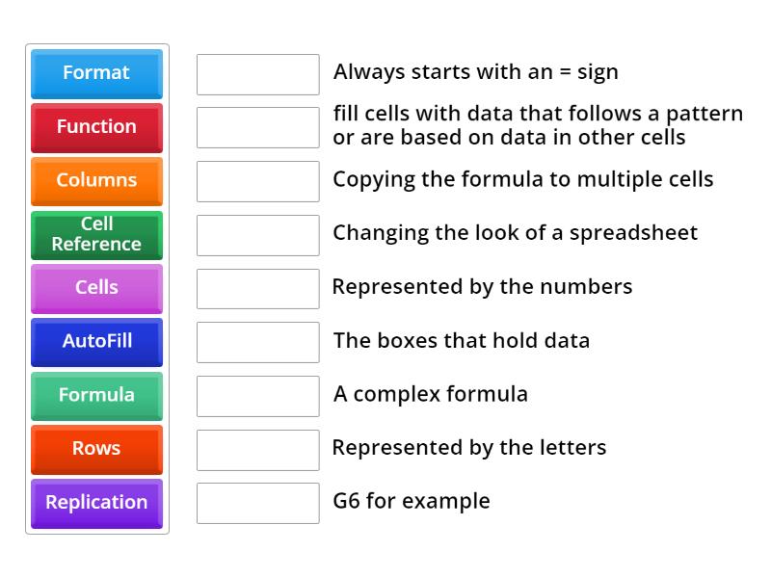Image resolution: width=771 pixels, height=578 pixels.
Task: Click the 'A complex formula' definition text
Action: tap(430, 394)
